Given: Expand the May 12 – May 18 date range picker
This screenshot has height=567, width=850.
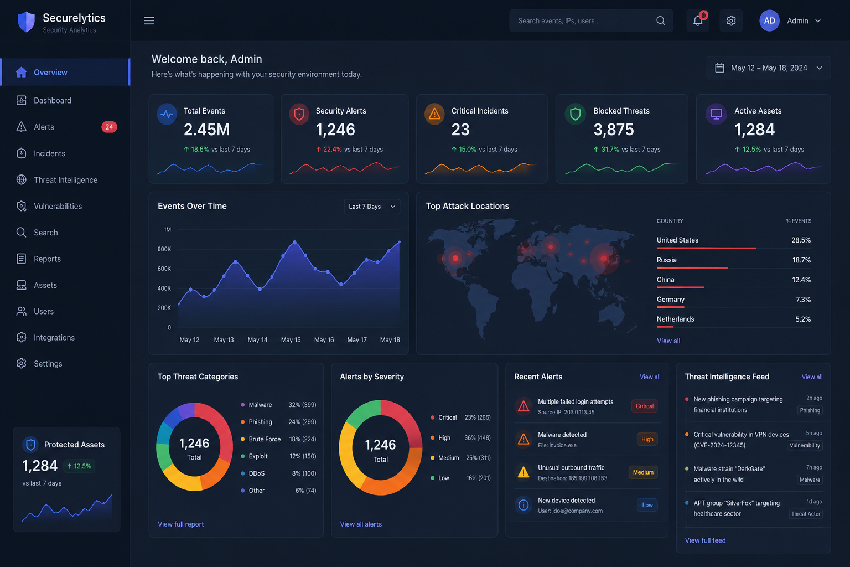Looking at the screenshot, I should pyautogui.click(x=768, y=68).
